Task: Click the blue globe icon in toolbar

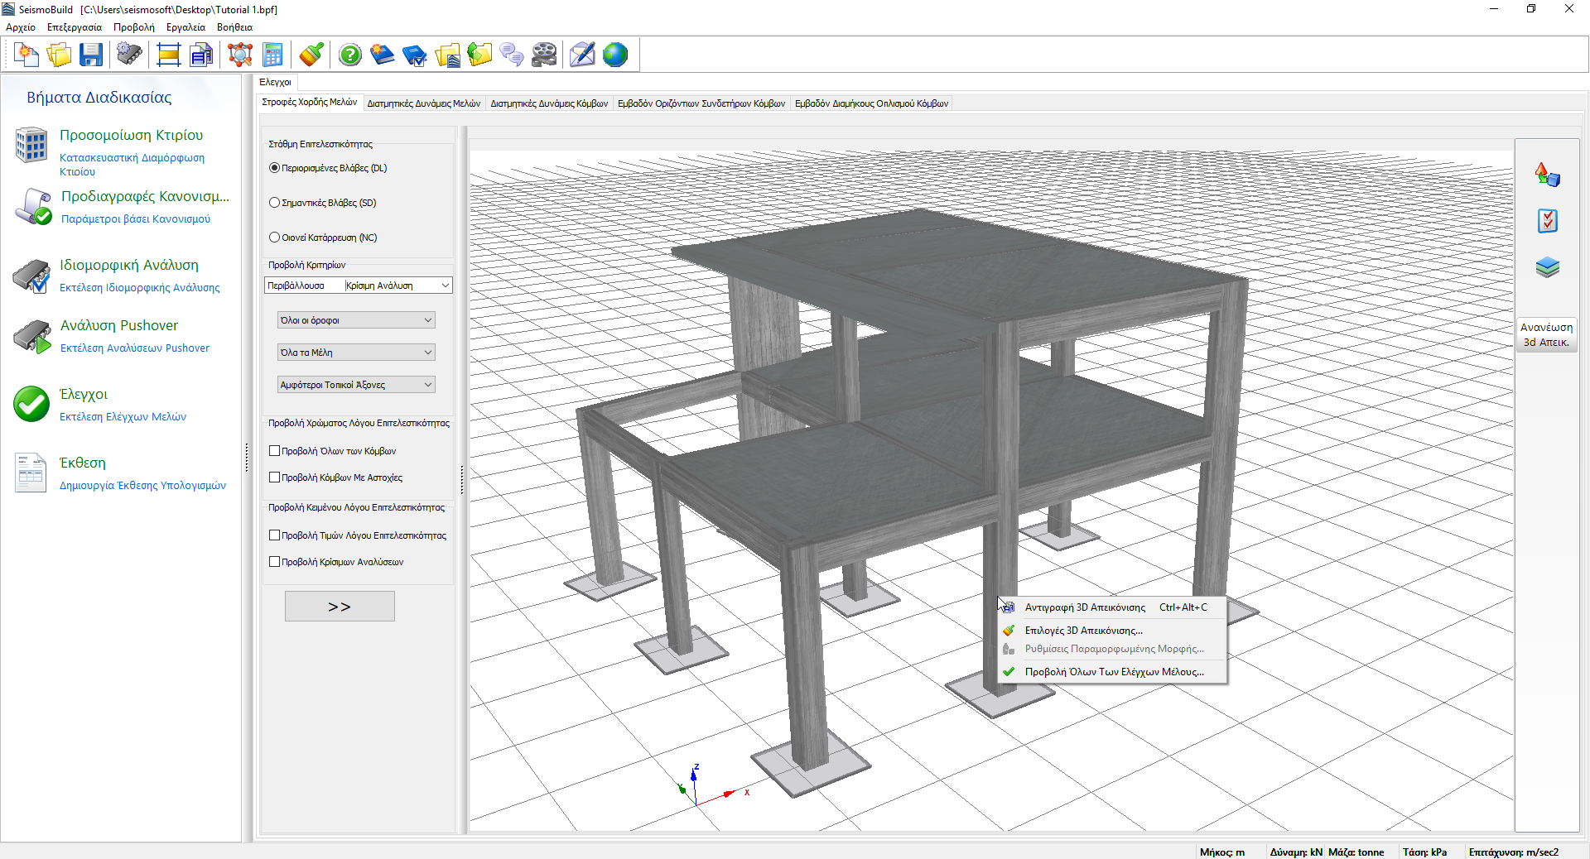Action: pos(615,55)
